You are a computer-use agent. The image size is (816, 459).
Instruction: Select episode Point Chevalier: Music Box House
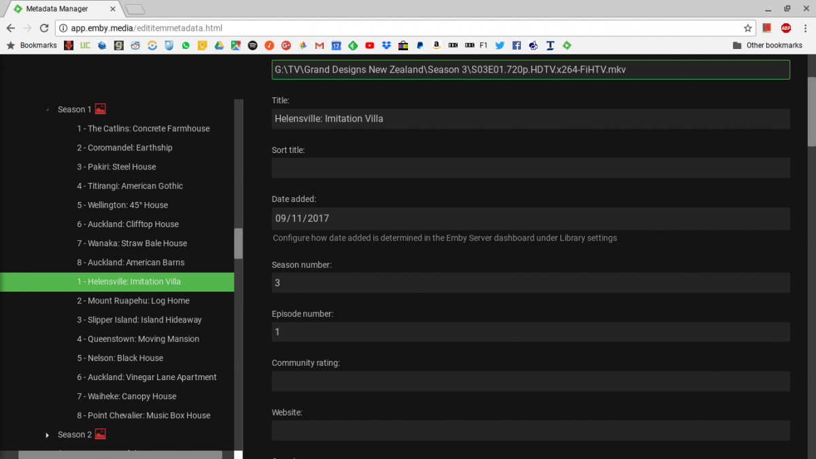point(143,415)
